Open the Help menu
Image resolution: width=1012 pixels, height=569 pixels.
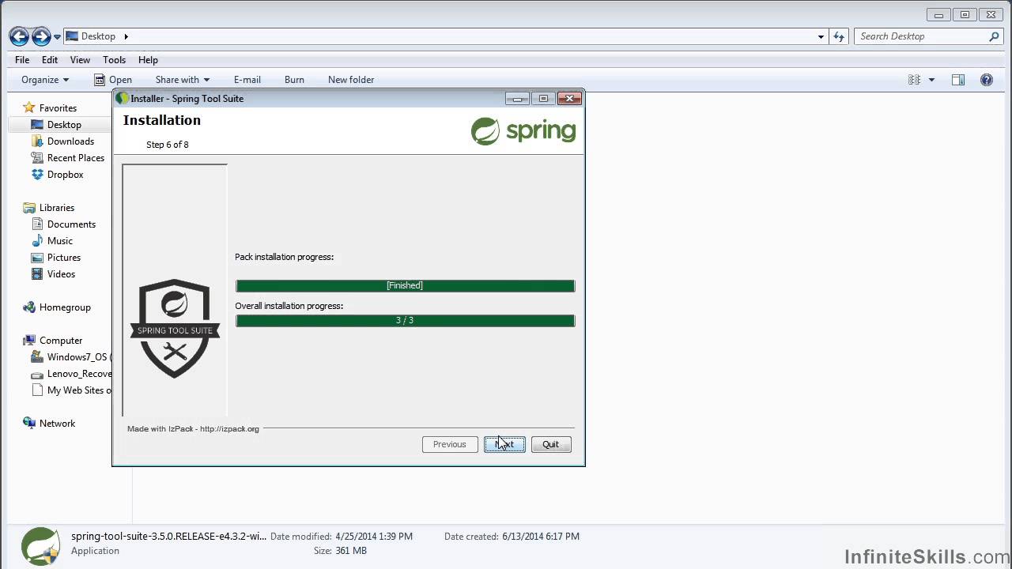point(148,60)
